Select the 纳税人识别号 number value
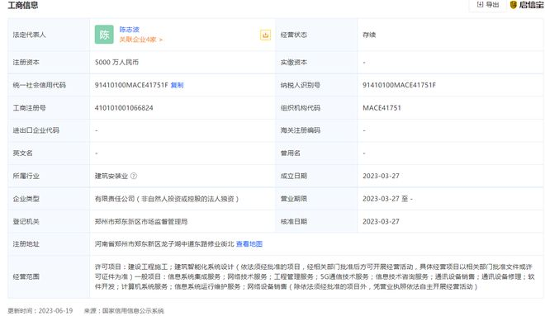 pos(399,85)
